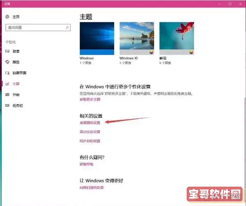246x206 pixels.
Task: Select the 锁屏界面 monitor icon in sidebar
Action: click(x=7, y=73)
